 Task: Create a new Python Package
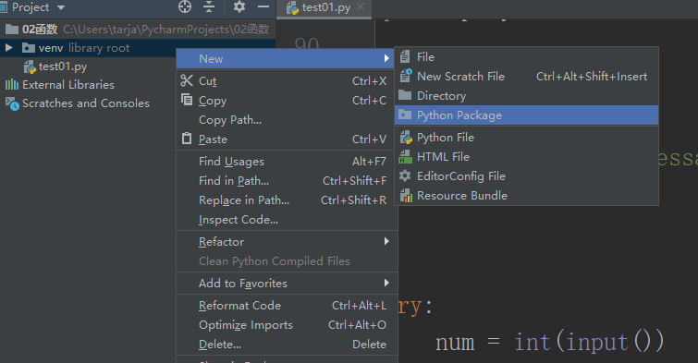[x=526, y=115]
